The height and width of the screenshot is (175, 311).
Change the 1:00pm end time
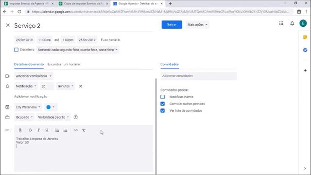tap(68, 40)
